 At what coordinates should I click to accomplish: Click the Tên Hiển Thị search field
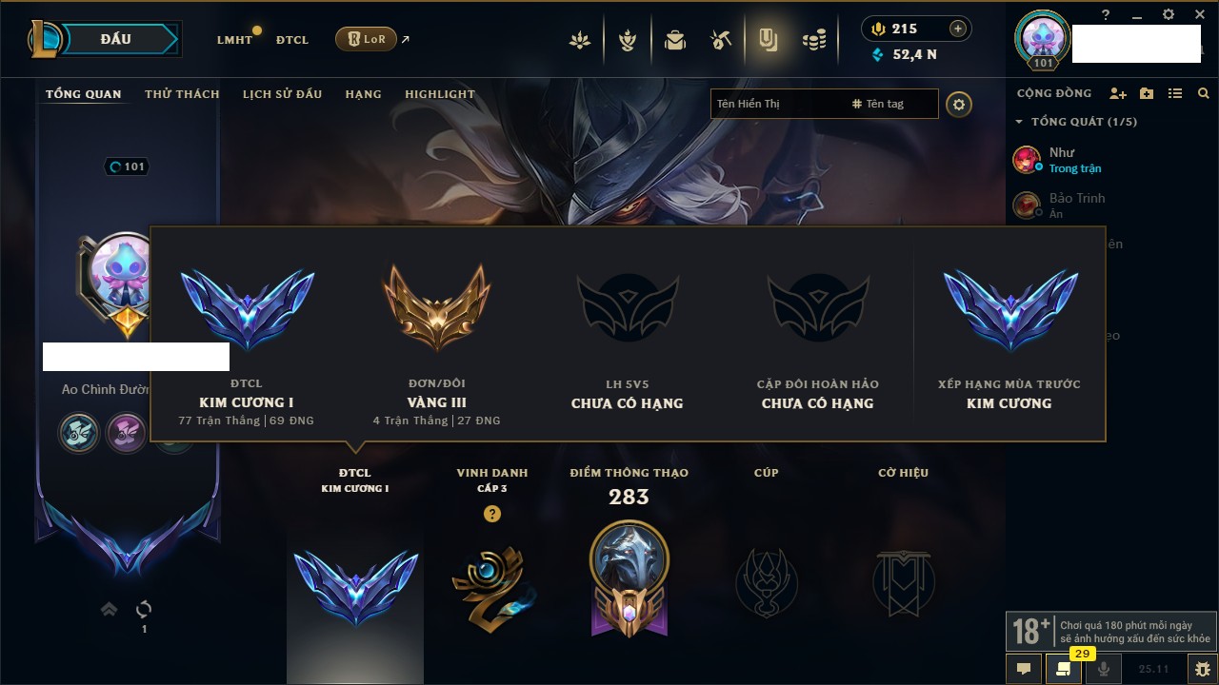(x=778, y=104)
